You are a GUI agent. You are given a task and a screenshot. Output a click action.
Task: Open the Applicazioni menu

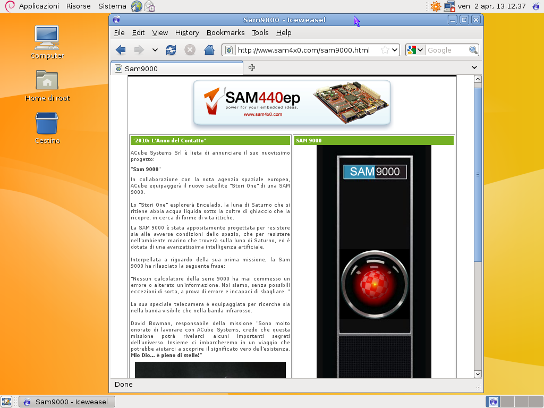(38, 6)
